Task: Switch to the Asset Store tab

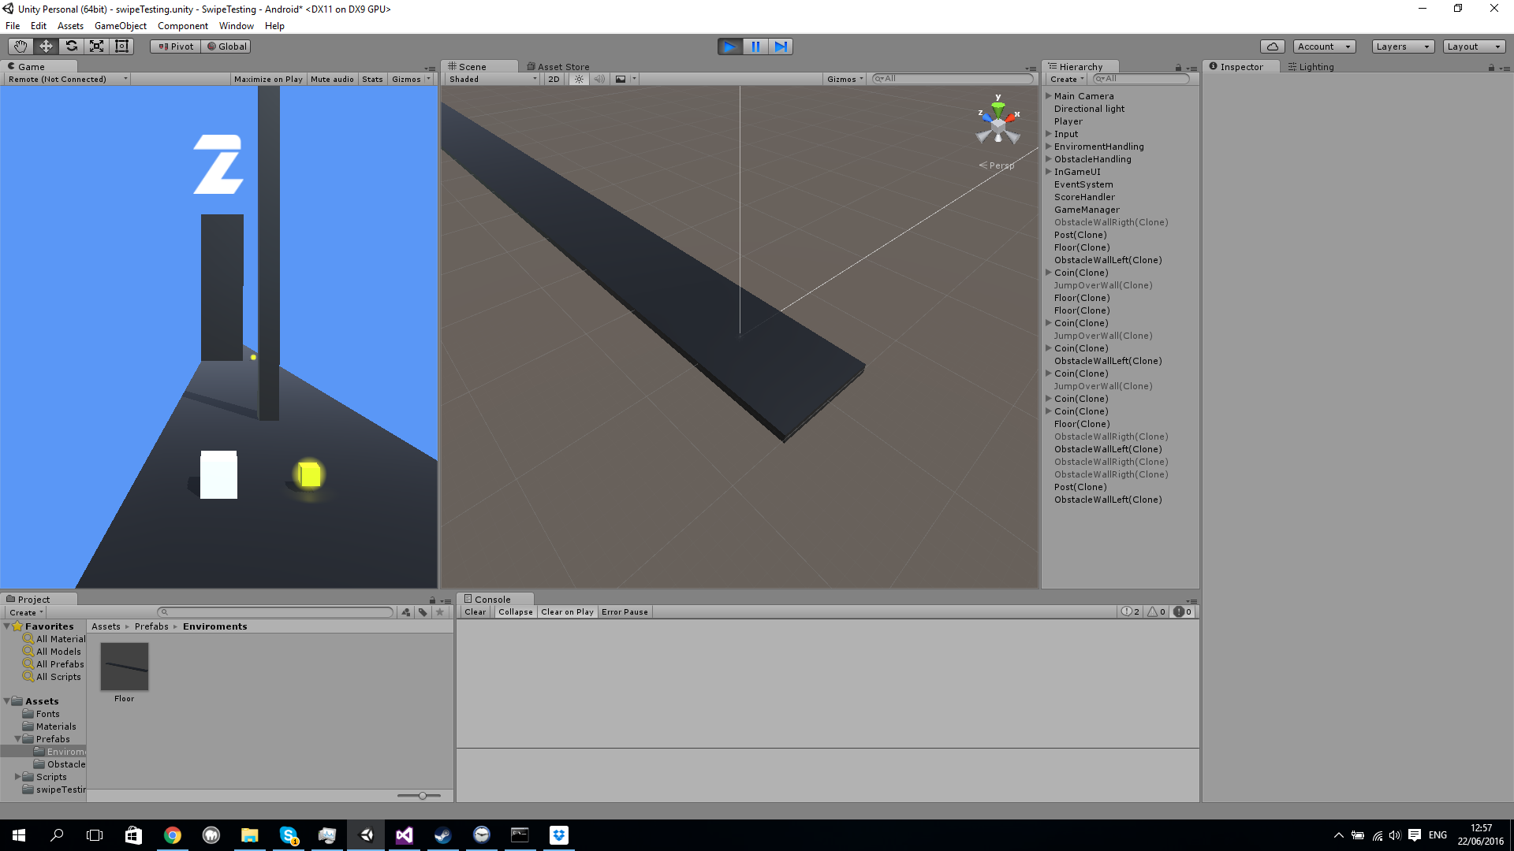Action: click(x=558, y=67)
